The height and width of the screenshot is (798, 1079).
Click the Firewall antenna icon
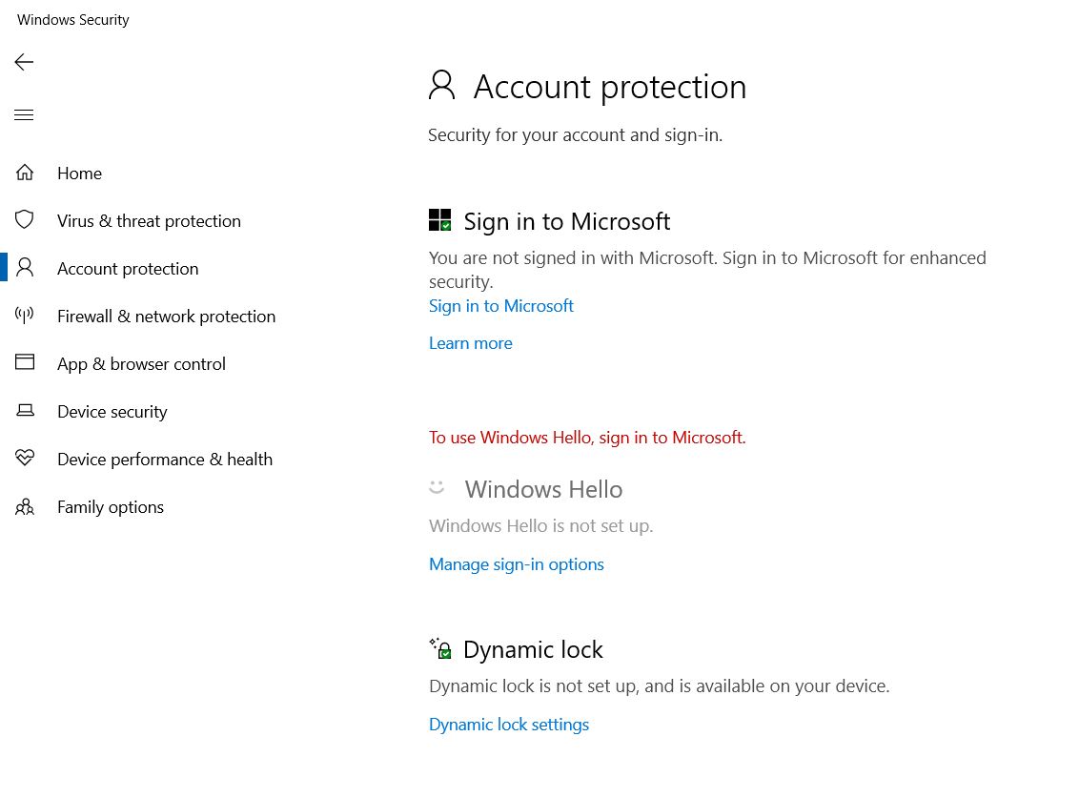tap(25, 316)
